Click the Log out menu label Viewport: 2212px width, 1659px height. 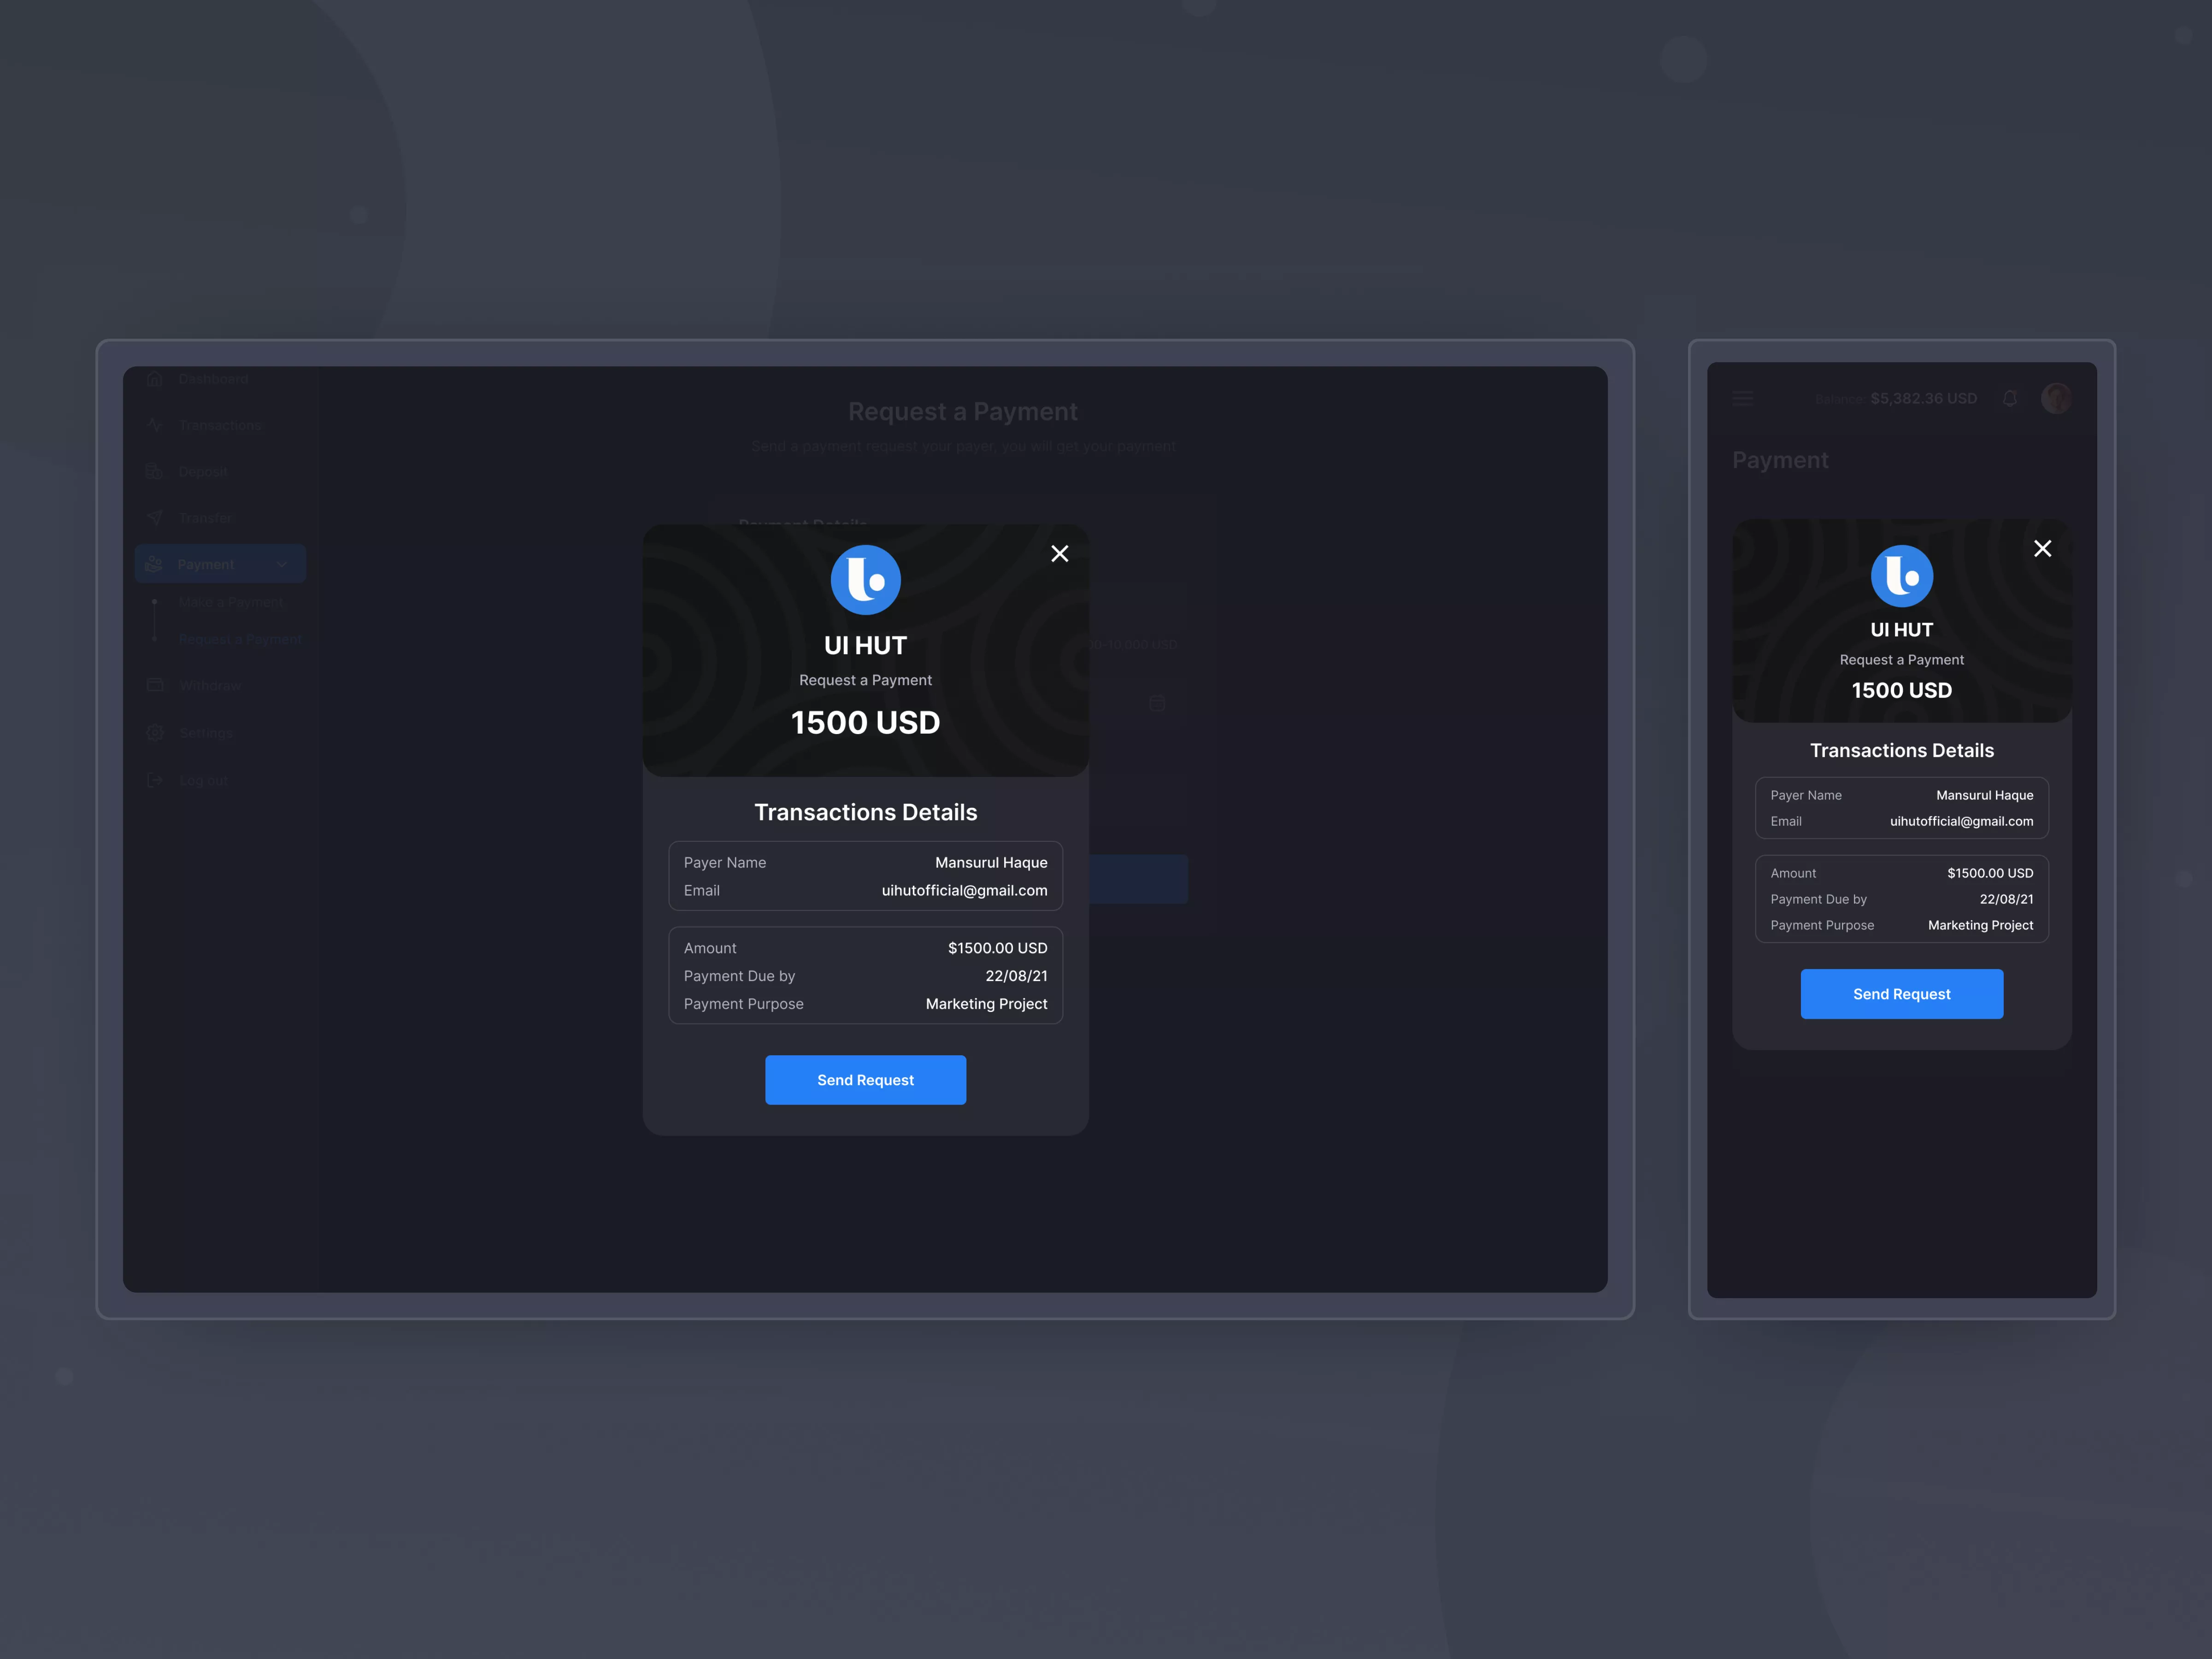click(x=203, y=780)
